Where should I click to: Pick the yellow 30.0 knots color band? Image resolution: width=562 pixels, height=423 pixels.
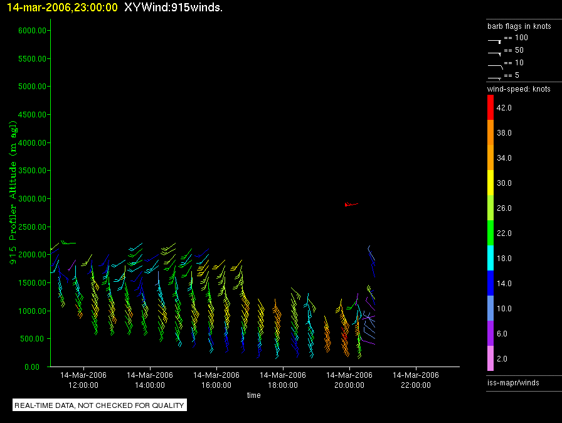[490, 183]
